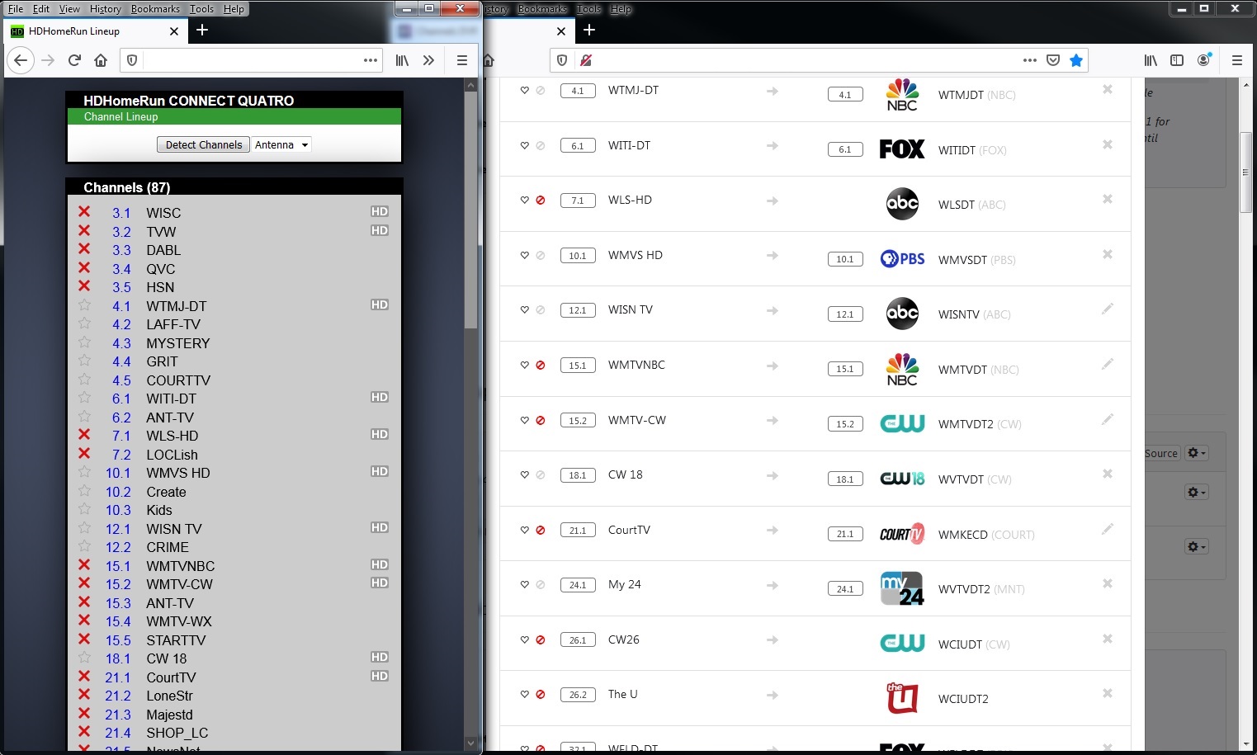Remove the WITIDT FOX mapping with X
The height and width of the screenshot is (755, 1257).
point(1107,145)
